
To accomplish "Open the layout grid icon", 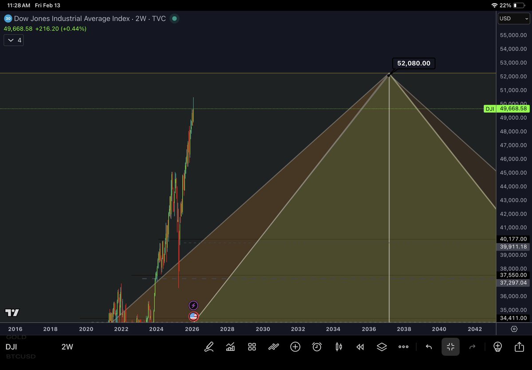I will coord(252,346).
